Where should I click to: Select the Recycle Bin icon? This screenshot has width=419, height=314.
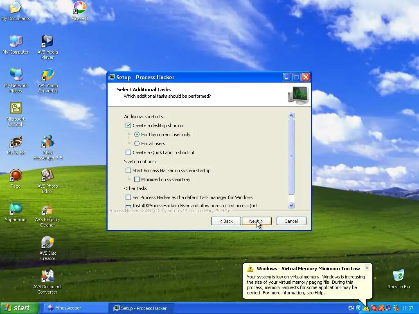coord(399,279)
